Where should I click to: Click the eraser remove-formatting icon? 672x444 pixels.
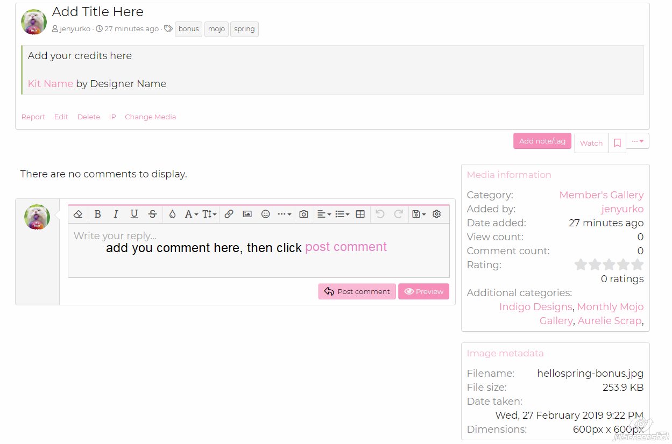coord(78,214)
